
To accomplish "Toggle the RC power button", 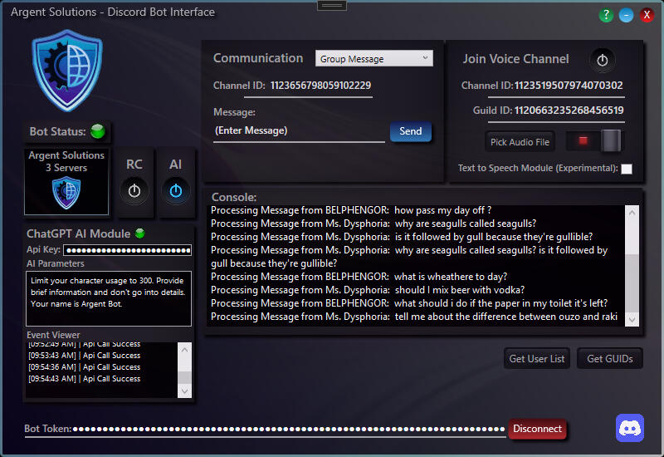I will pos(134,190).
